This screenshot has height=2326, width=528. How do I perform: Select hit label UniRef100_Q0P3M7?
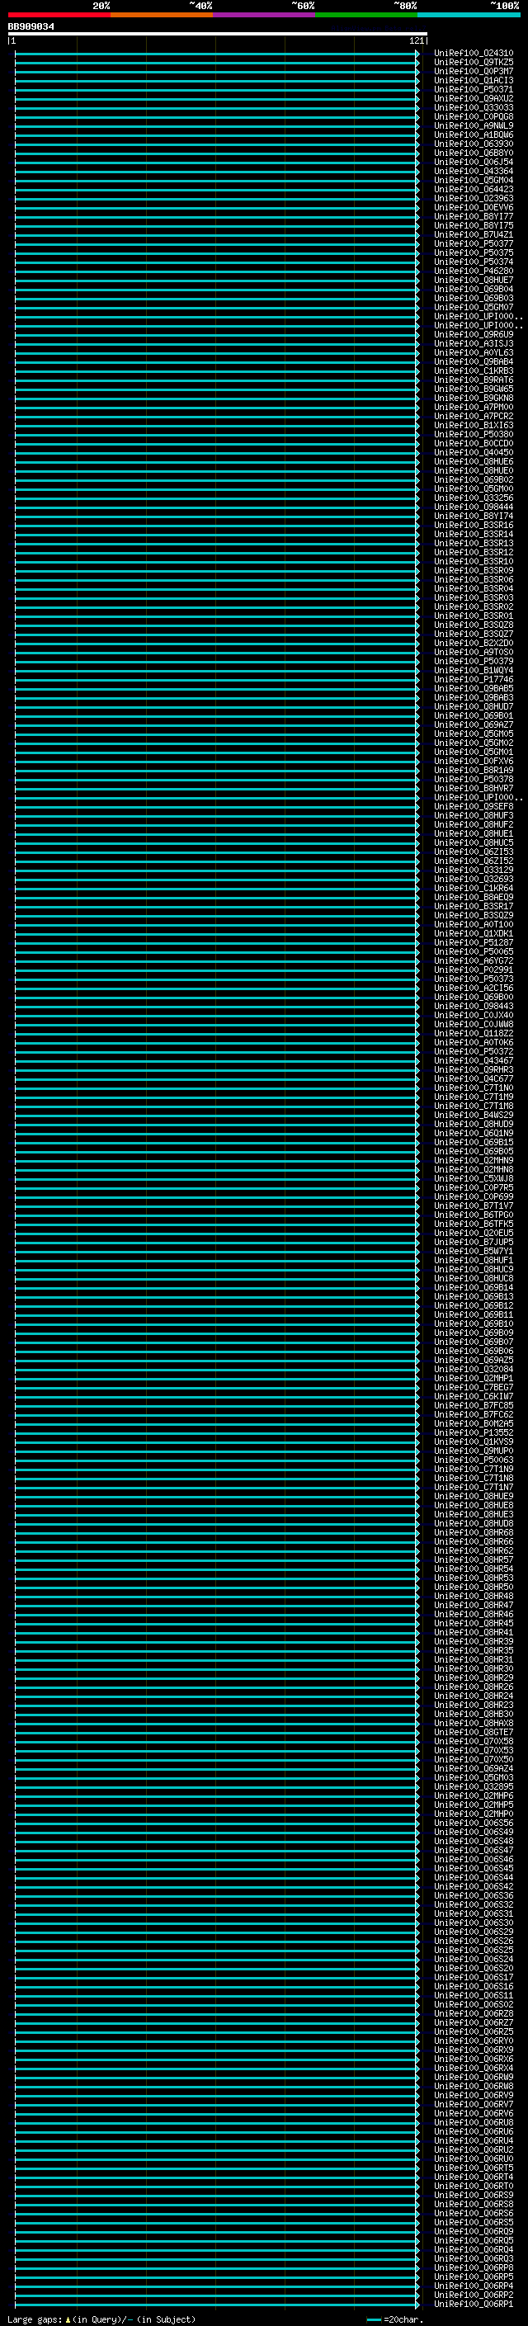coord(474,71)
